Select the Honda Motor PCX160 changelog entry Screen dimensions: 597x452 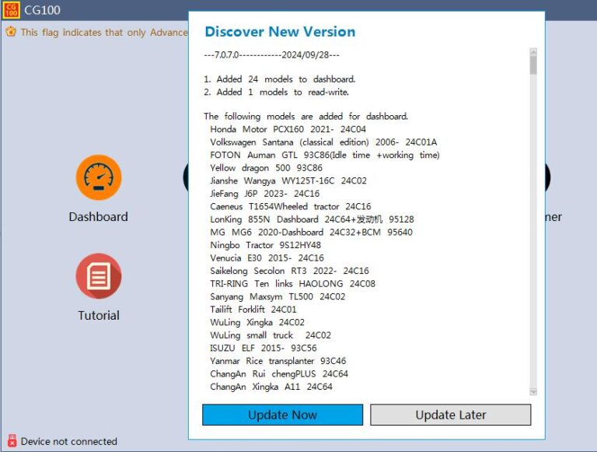point(288,129)
